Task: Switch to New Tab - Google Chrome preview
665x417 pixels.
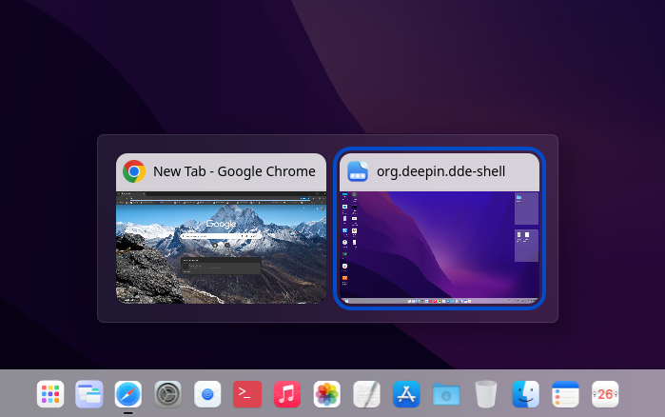Action: [221, 248]
